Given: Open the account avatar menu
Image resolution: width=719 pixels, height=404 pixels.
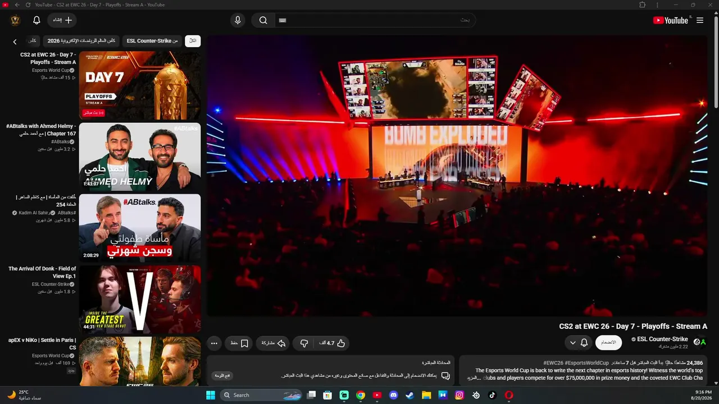Looking at the screenshot, I should click(15, 20).
